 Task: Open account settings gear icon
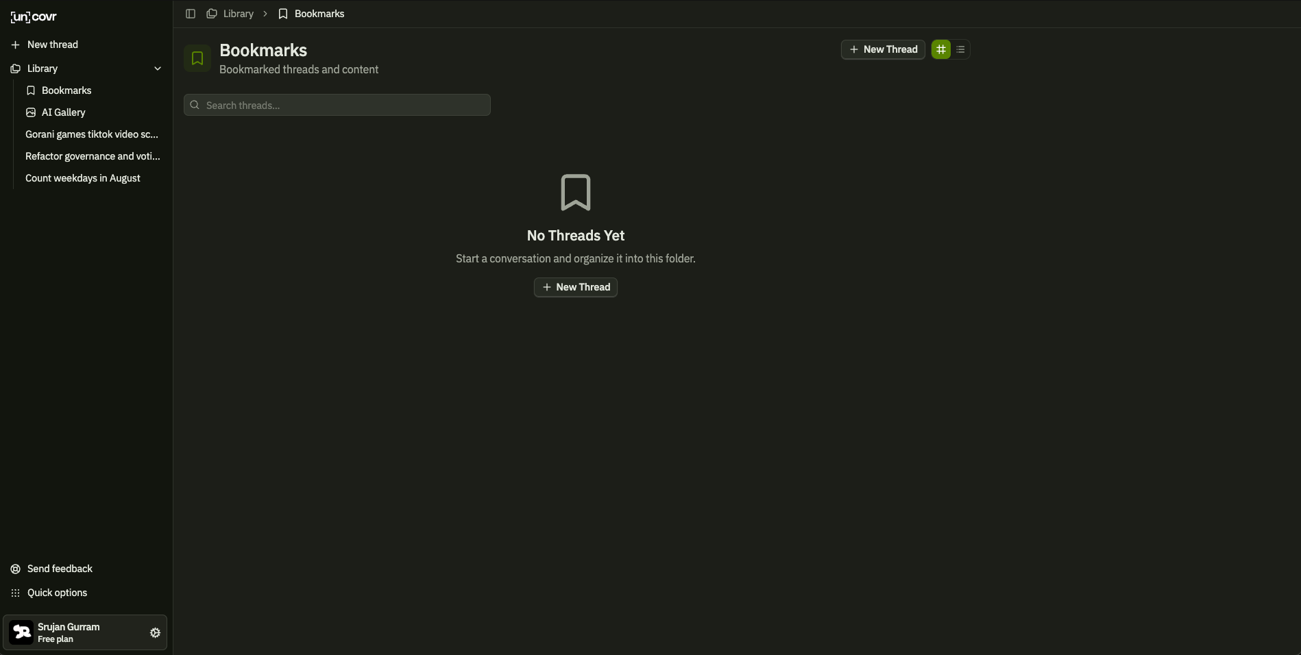155,633
